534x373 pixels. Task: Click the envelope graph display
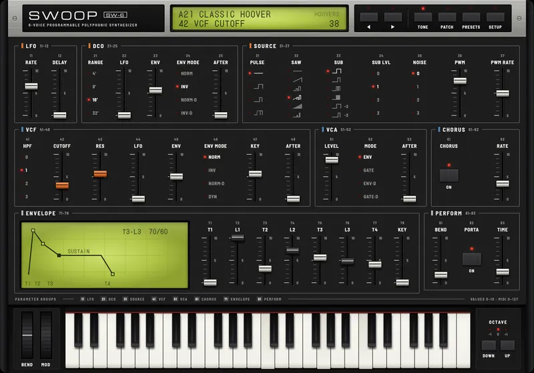(x=105, y=256)
